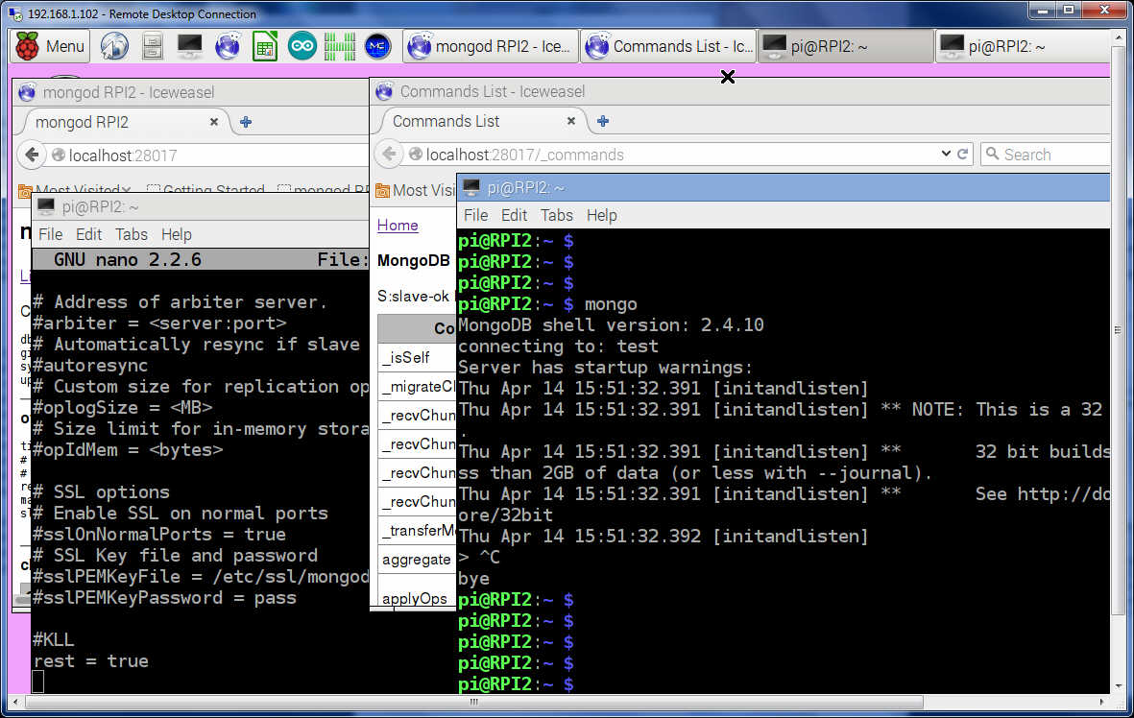Launch the Arduino IDE panel icon
The height and width of the screenshot is (718, 1134).
click(302, 45)
